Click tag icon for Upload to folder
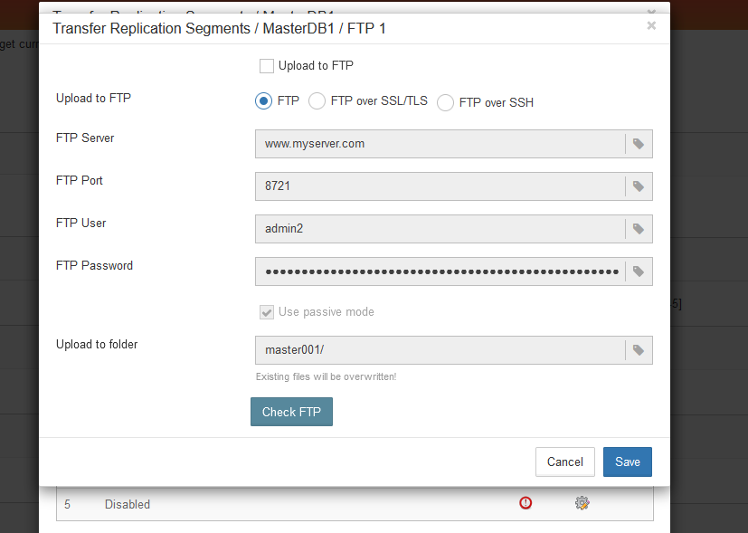The image size is (748, 533). [639, 350]
